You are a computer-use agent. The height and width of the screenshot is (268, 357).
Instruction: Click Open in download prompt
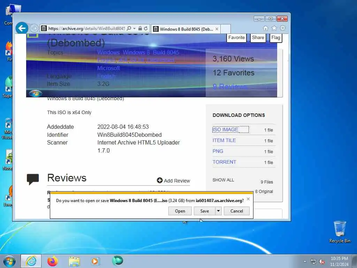(180, 211)
